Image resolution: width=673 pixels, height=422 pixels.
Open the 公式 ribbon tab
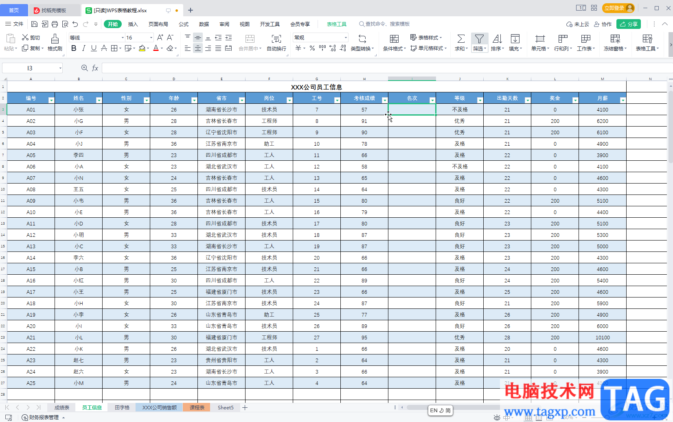click(184, 24)
